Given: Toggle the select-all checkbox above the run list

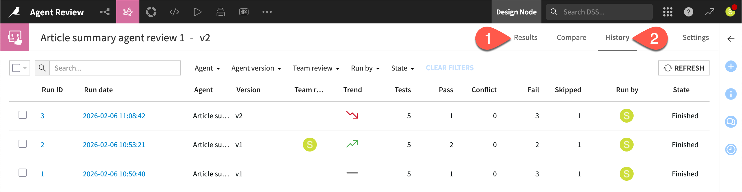Looking at the screenshot, I should pos(17,68).
